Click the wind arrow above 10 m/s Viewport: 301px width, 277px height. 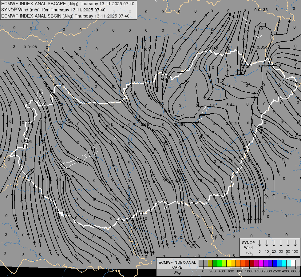267,243
